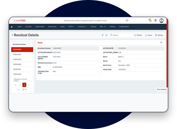Open the home icon in navigation bar
Image resolution: width=177 pixels, height=129 pixels.
12,27
